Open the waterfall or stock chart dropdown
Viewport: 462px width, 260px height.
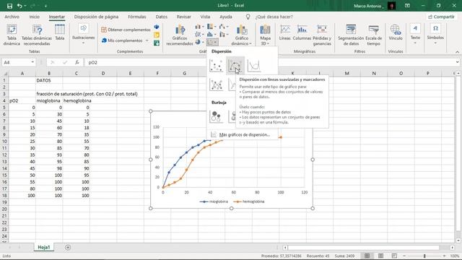tap(224, 27)
